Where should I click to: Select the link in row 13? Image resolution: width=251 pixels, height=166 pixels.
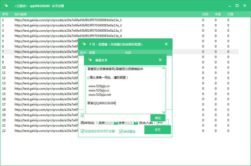coord(46,83)
